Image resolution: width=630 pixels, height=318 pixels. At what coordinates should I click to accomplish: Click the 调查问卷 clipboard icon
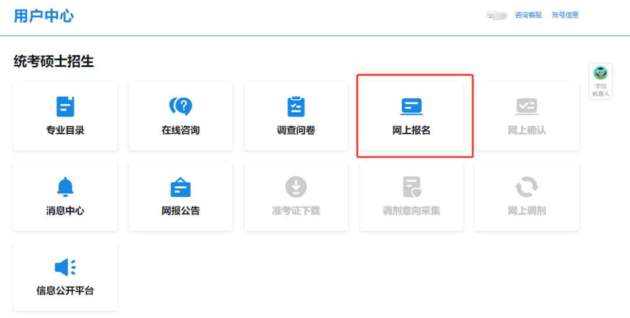coord(296,107)
